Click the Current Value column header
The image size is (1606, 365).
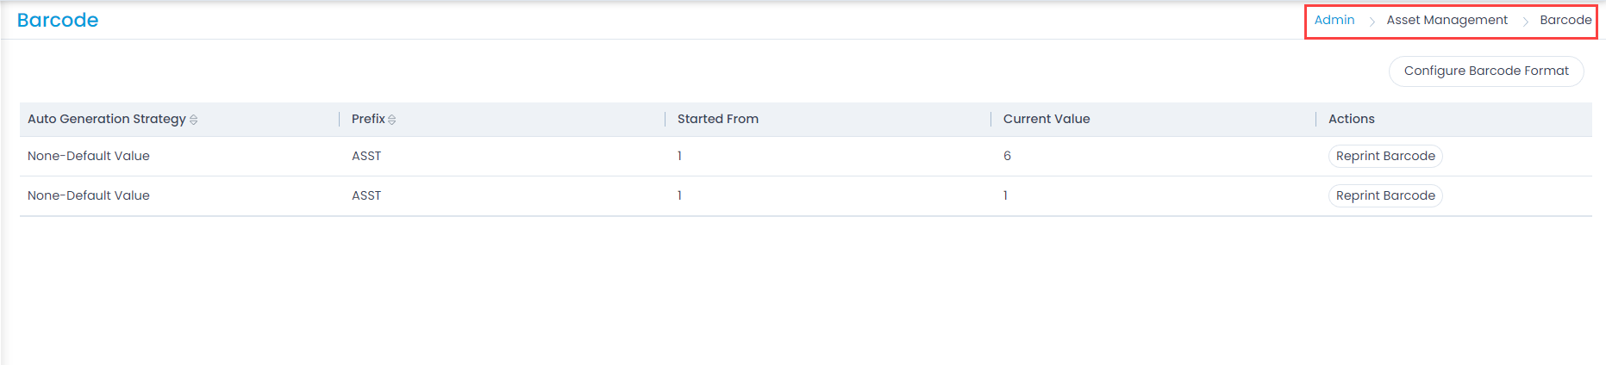coord(1046,119)
